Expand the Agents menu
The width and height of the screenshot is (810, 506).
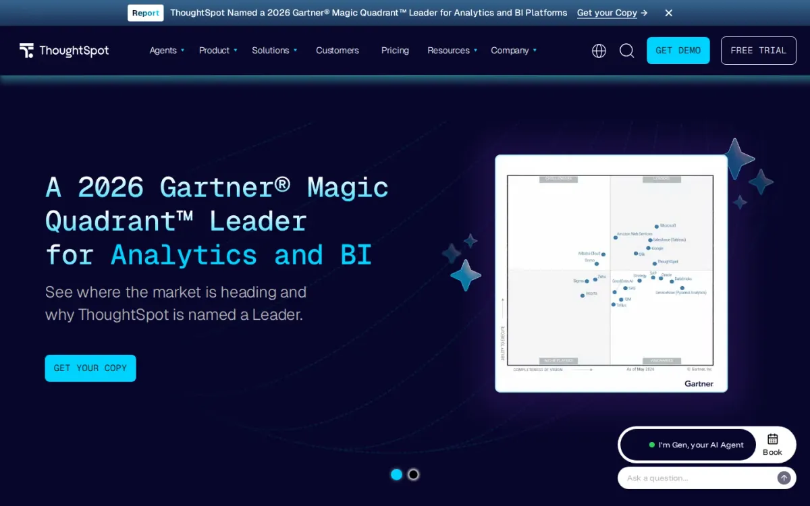point(167,51)
